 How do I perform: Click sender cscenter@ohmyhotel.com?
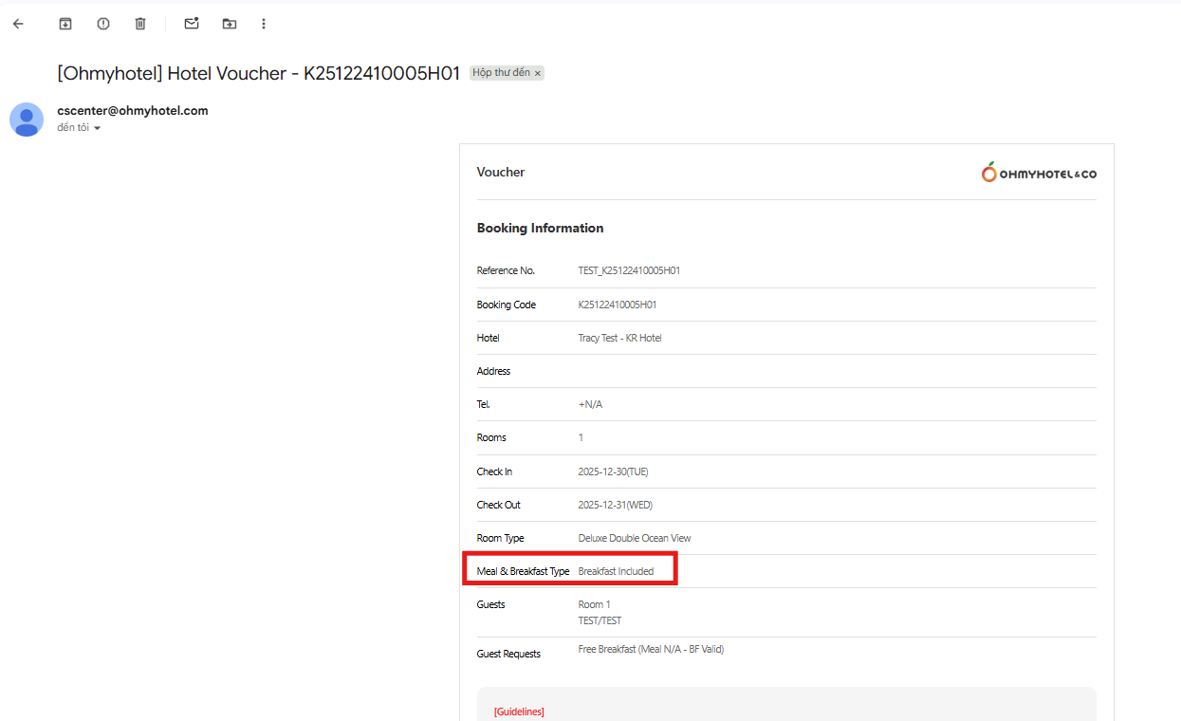tap(133, 110)
